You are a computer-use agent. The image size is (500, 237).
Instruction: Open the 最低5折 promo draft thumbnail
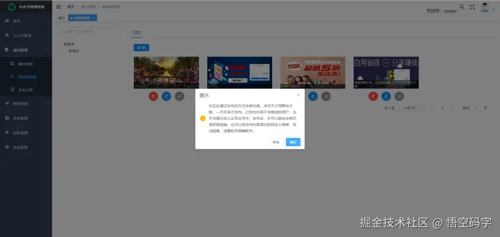[313, 72]
